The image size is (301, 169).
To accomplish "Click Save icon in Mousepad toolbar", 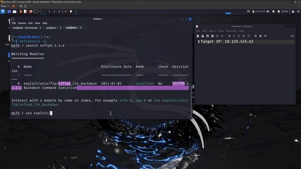I will click(207, 36).
